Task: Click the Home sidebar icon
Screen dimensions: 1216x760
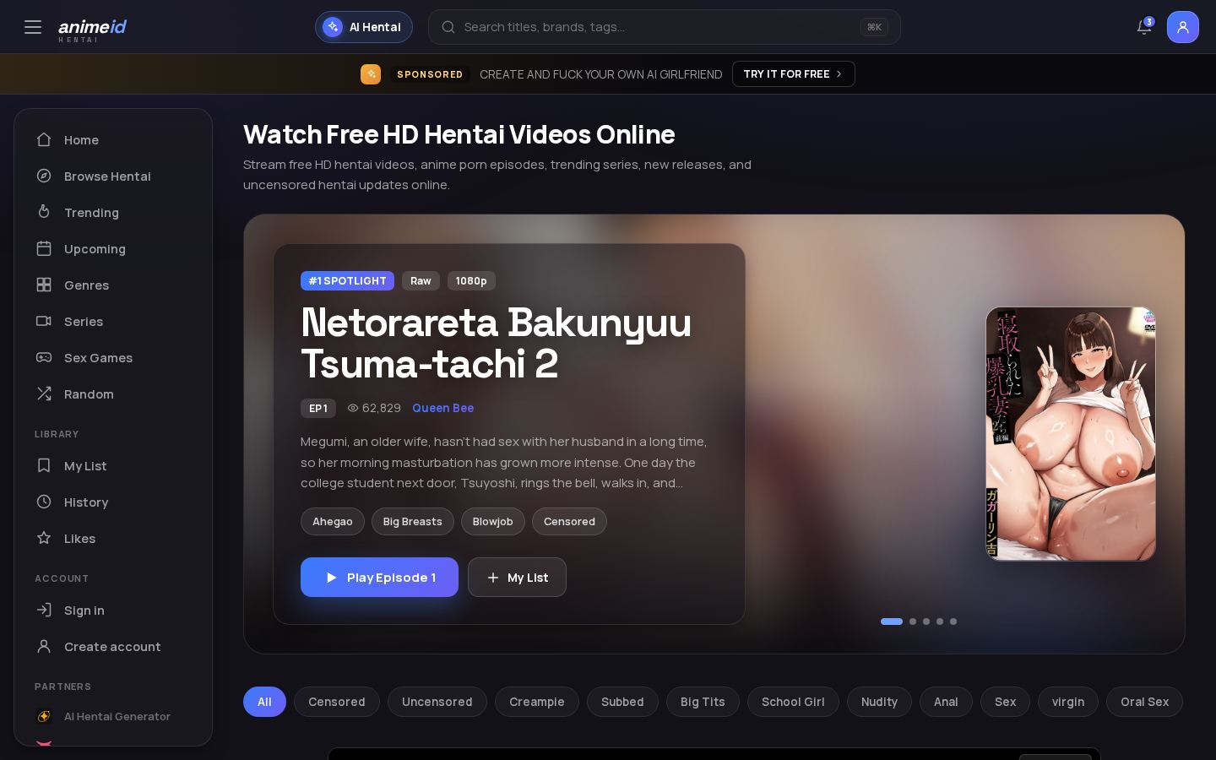Action: [x=44, y=139]
